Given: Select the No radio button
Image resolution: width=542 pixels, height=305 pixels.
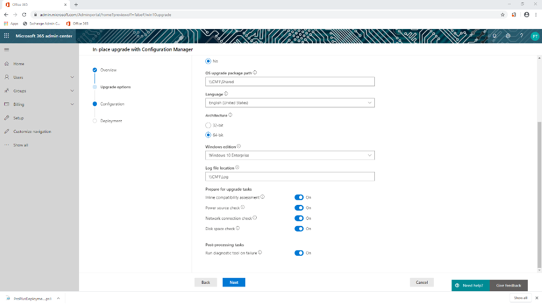Looking at the screenshot, I should pyautogui.click(x=208, y=61).
